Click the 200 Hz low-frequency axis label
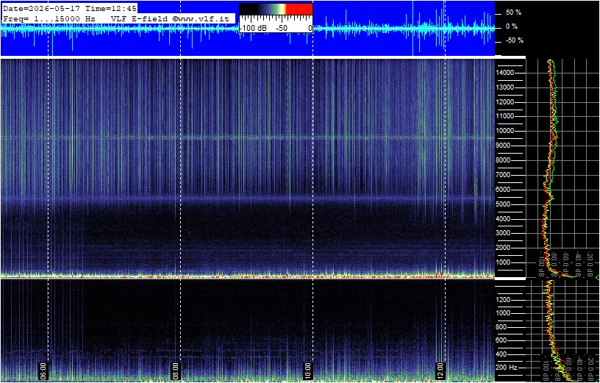 (507, 368)
